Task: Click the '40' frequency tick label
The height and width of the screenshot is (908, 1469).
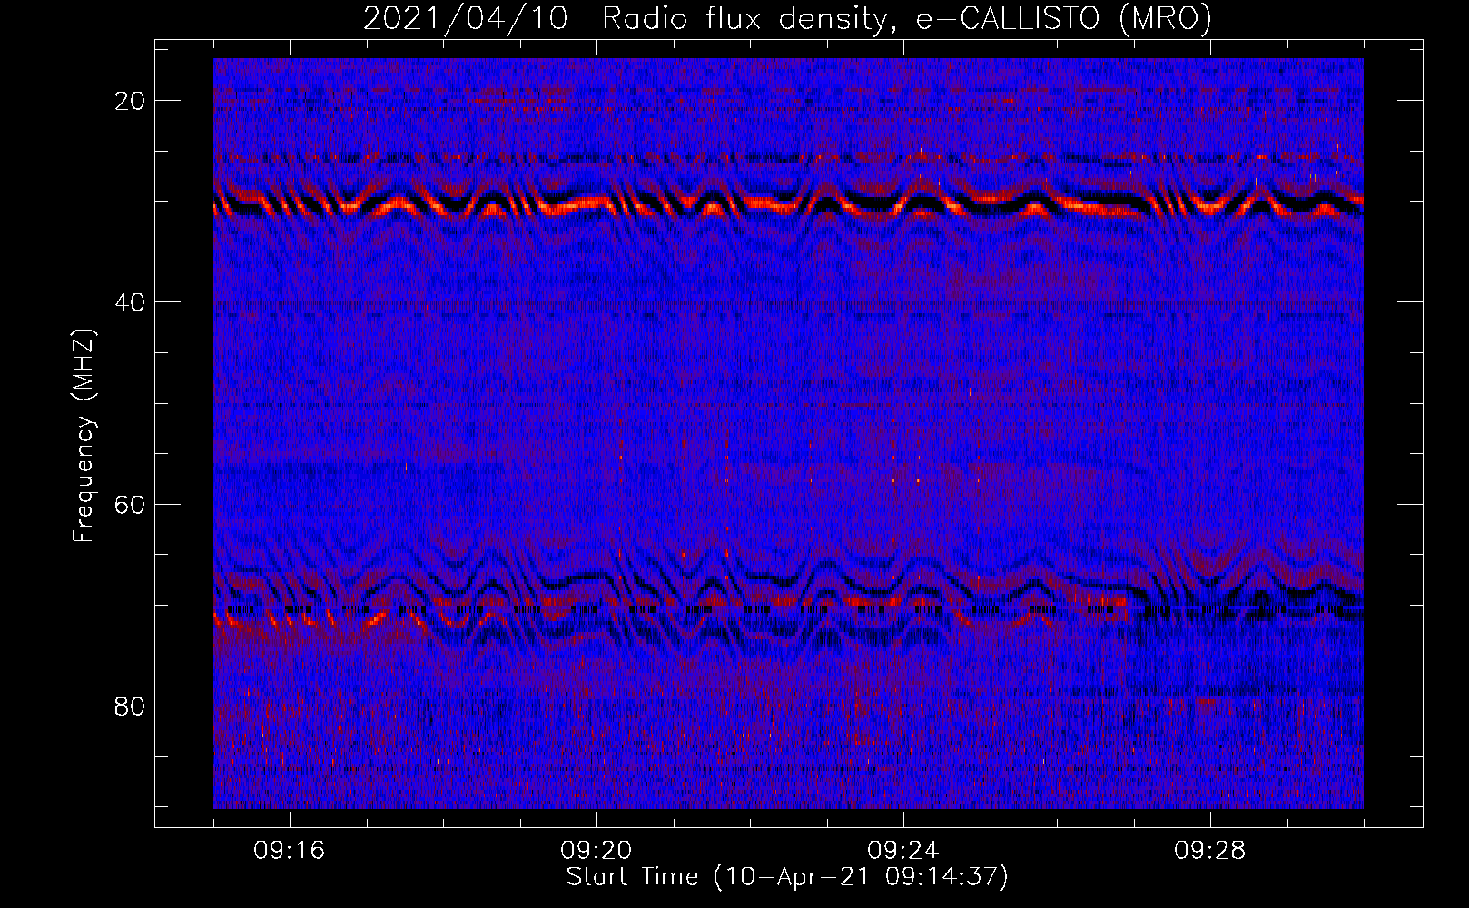Action: pos(130,302)
